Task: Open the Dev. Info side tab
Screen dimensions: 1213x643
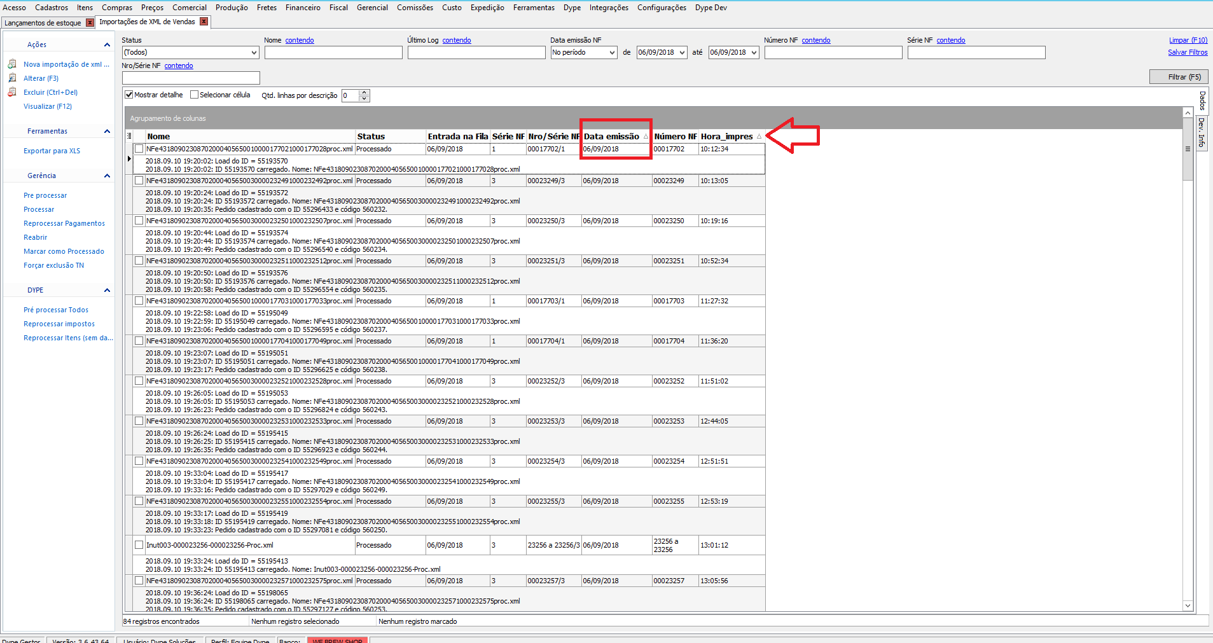Action: [x=1202, y=132]
